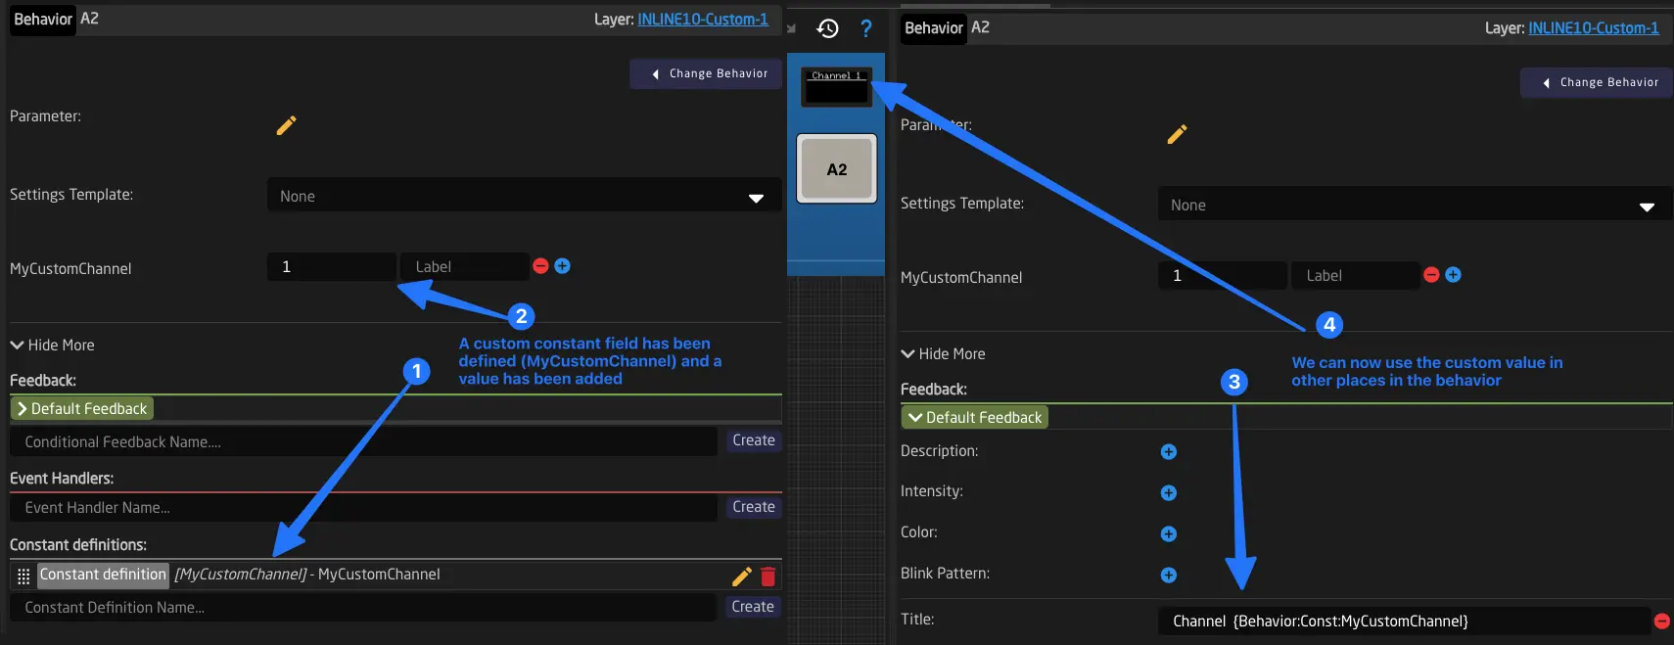Add a Color feedback value
This screenshot has height=645, width=1674.
[1168, 533]
